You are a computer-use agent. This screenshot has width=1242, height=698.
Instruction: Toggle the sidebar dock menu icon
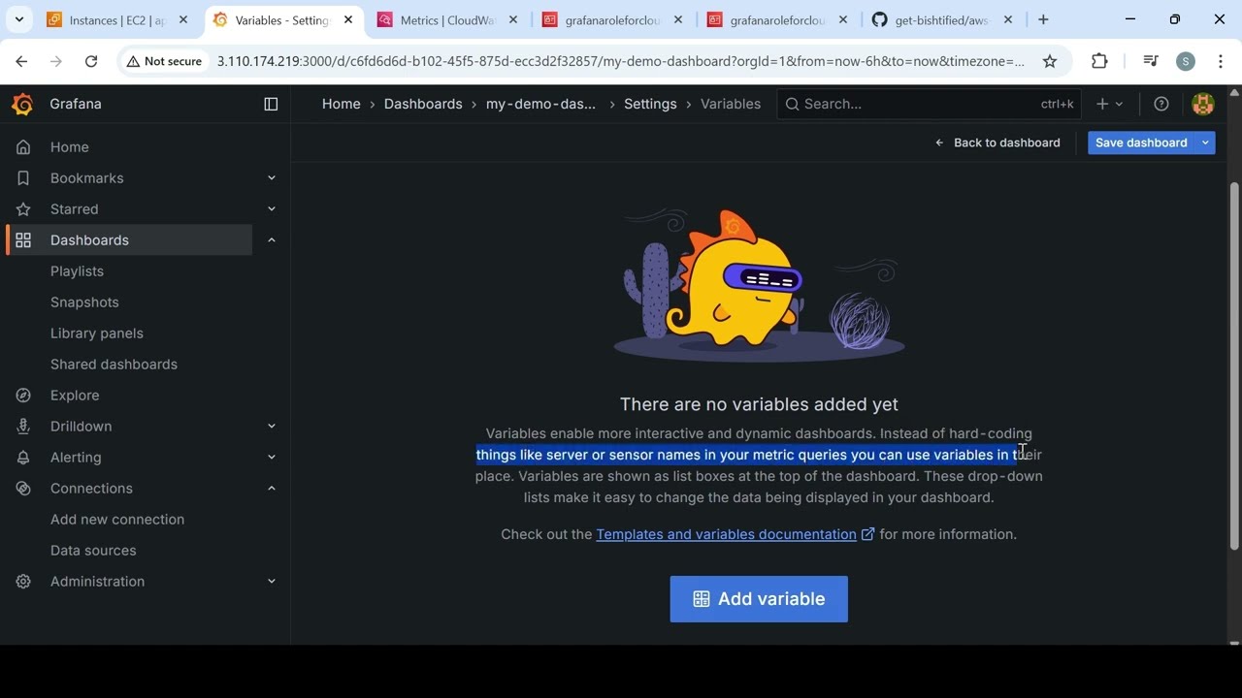271,104
